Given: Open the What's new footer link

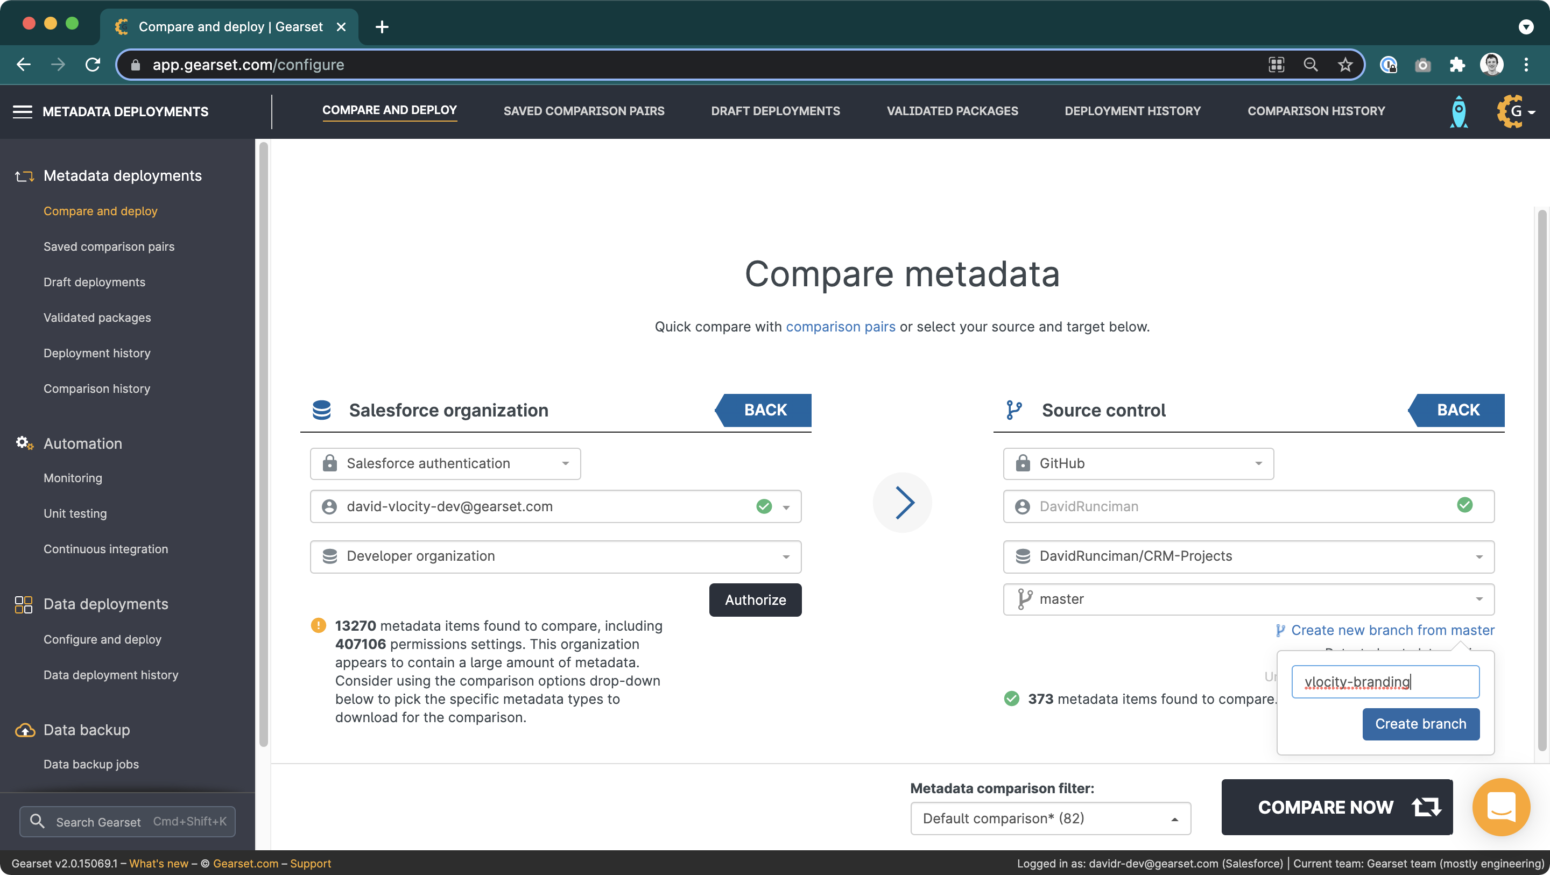Looking at the screenshot, I should click(x=158, y=864).
